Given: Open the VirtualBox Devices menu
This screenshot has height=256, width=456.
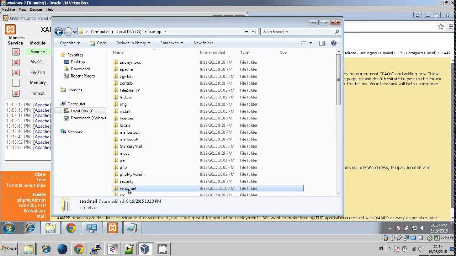Looking at the screenshot, I should 36,9.
